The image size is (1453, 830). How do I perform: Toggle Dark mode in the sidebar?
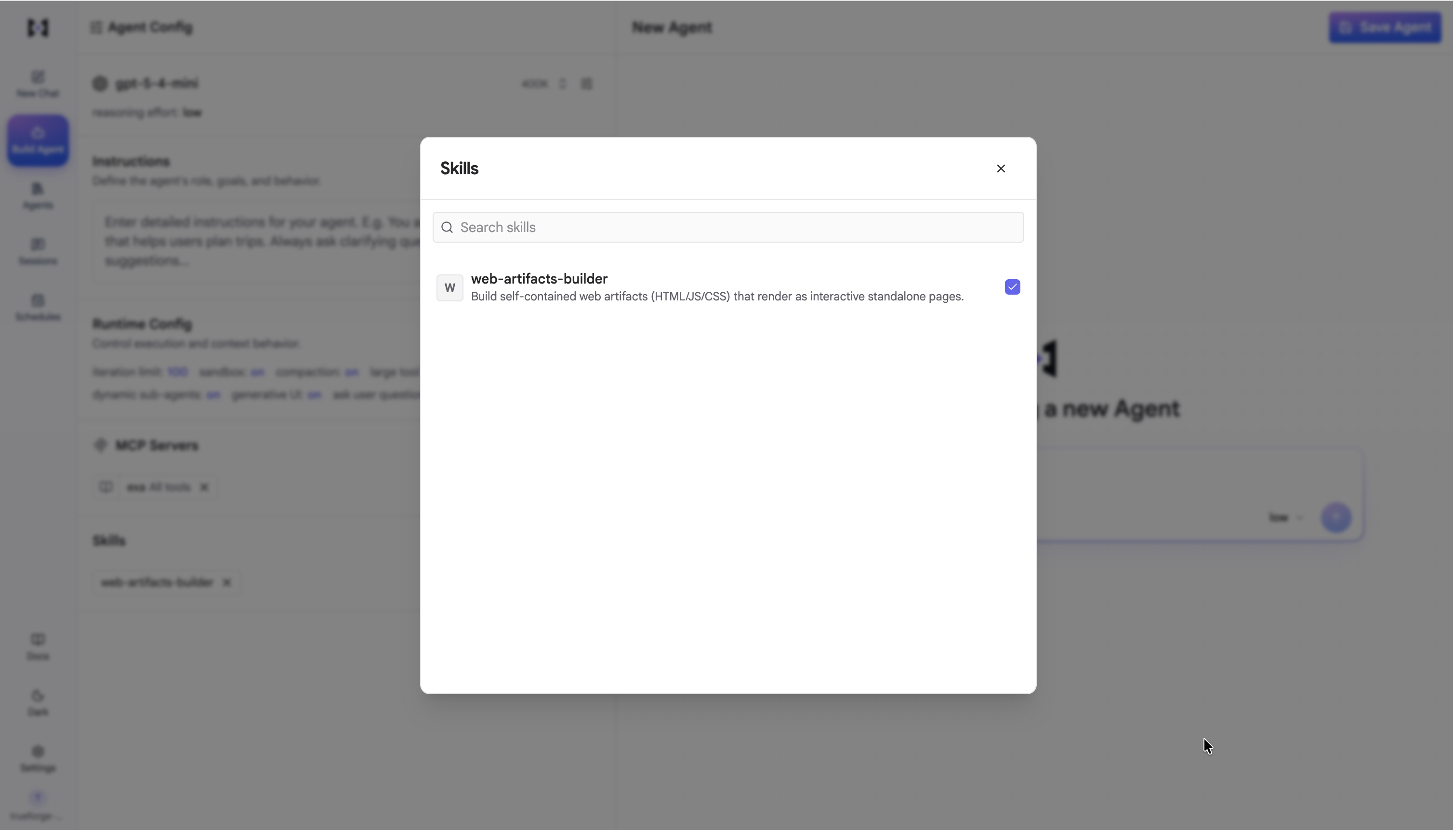point(38,702)
